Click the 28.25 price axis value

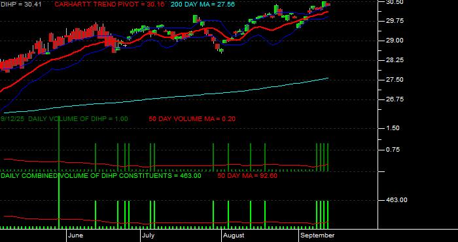[395, 60]
